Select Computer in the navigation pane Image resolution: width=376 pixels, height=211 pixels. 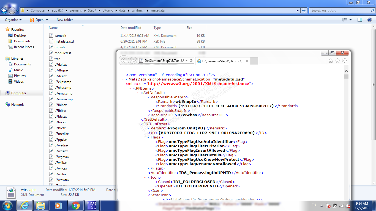point(19,93)
